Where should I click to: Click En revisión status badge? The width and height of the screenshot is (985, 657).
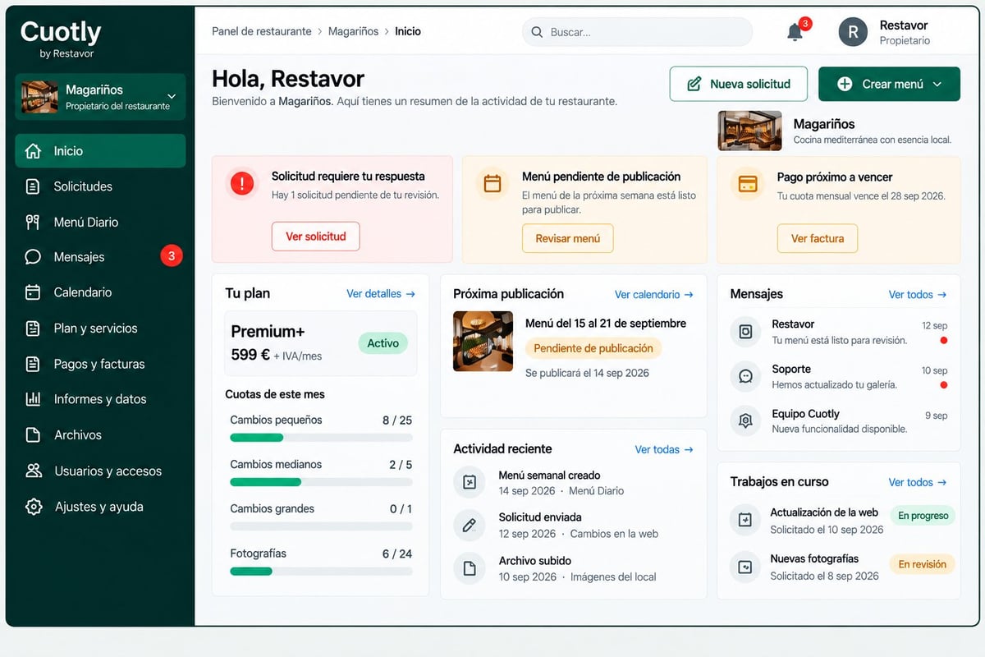coord(922,564)
